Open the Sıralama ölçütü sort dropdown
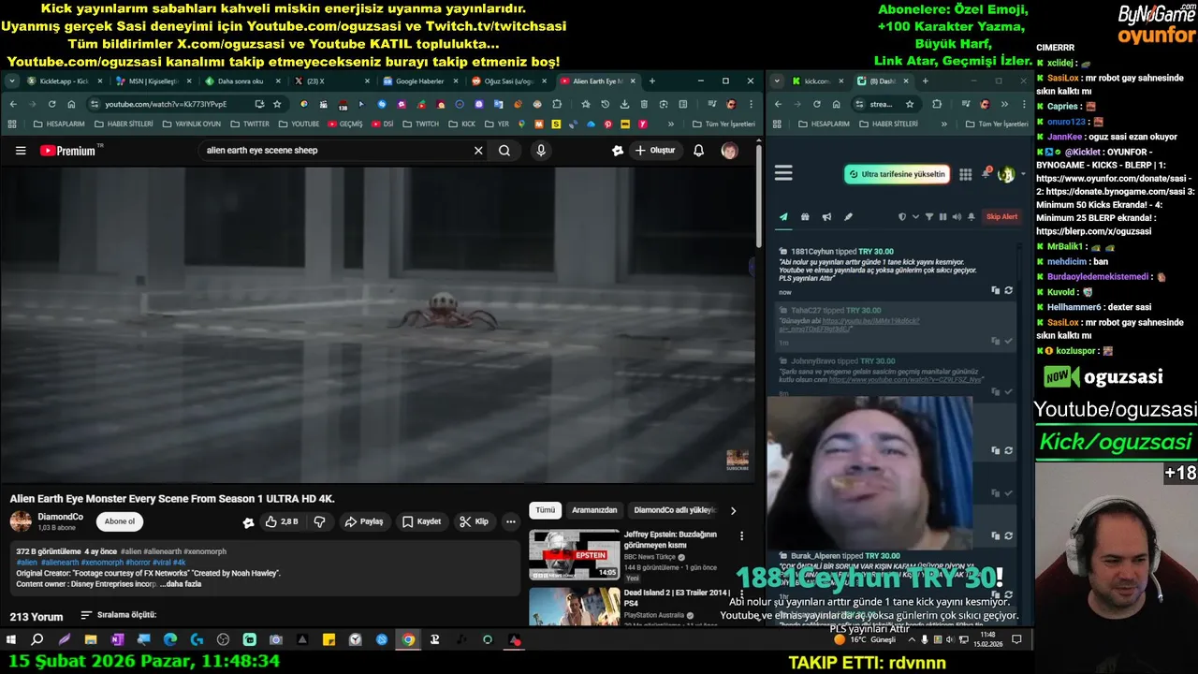This screenshot has width=1198, height=674. (x=119, y=615)
